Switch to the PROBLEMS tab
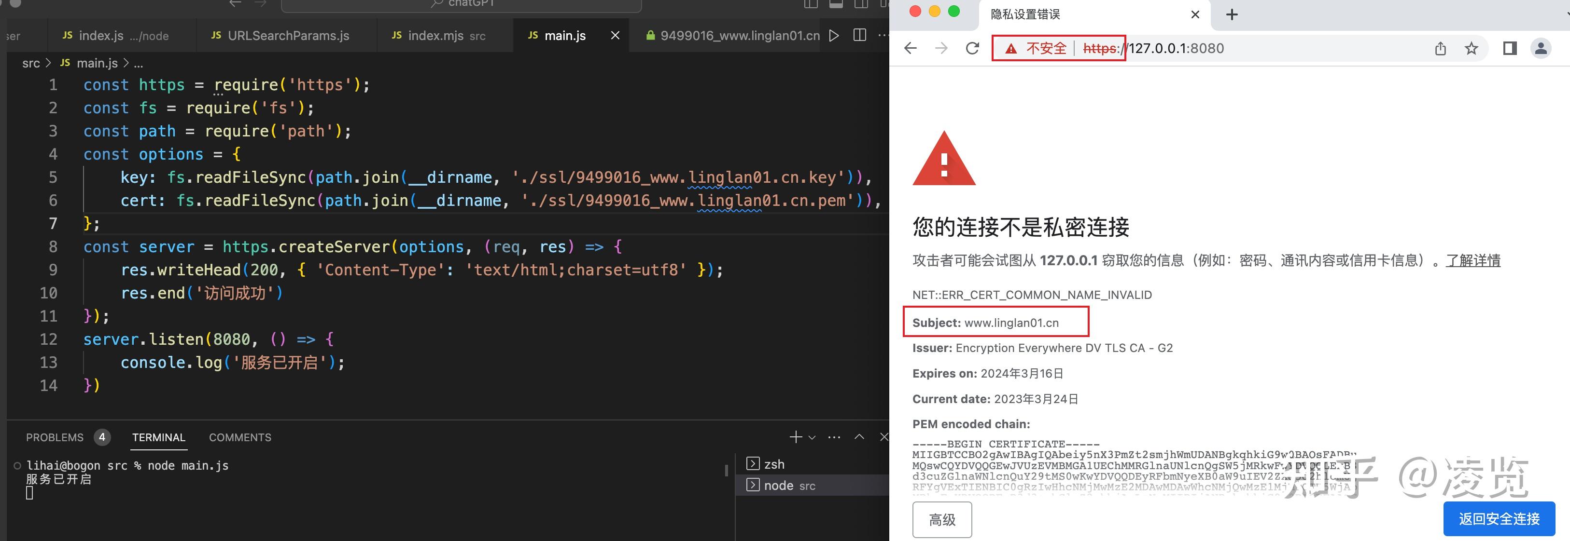This screenshot has height=541, width=1570. pyautogui.click(x=55, y=437)
